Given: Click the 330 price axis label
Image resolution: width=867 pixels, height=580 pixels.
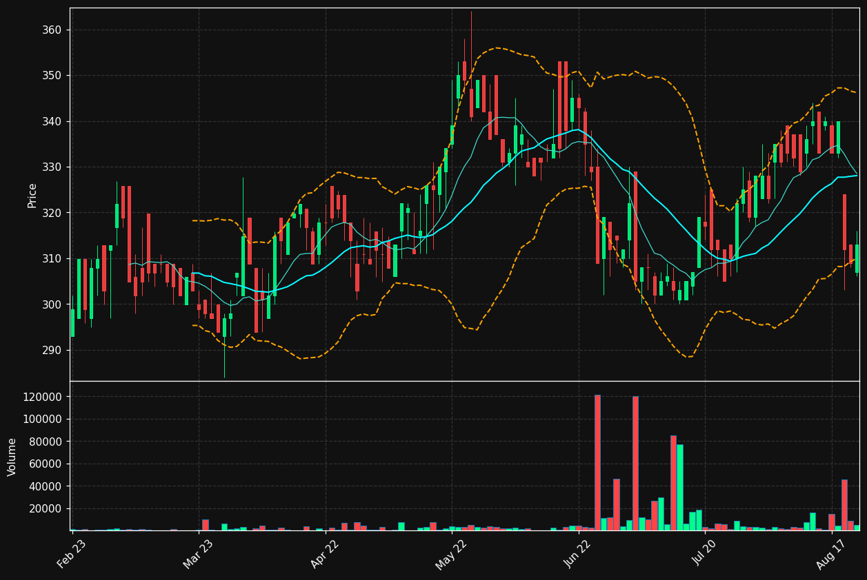Looking at the screenshot, I should (52, 167).
